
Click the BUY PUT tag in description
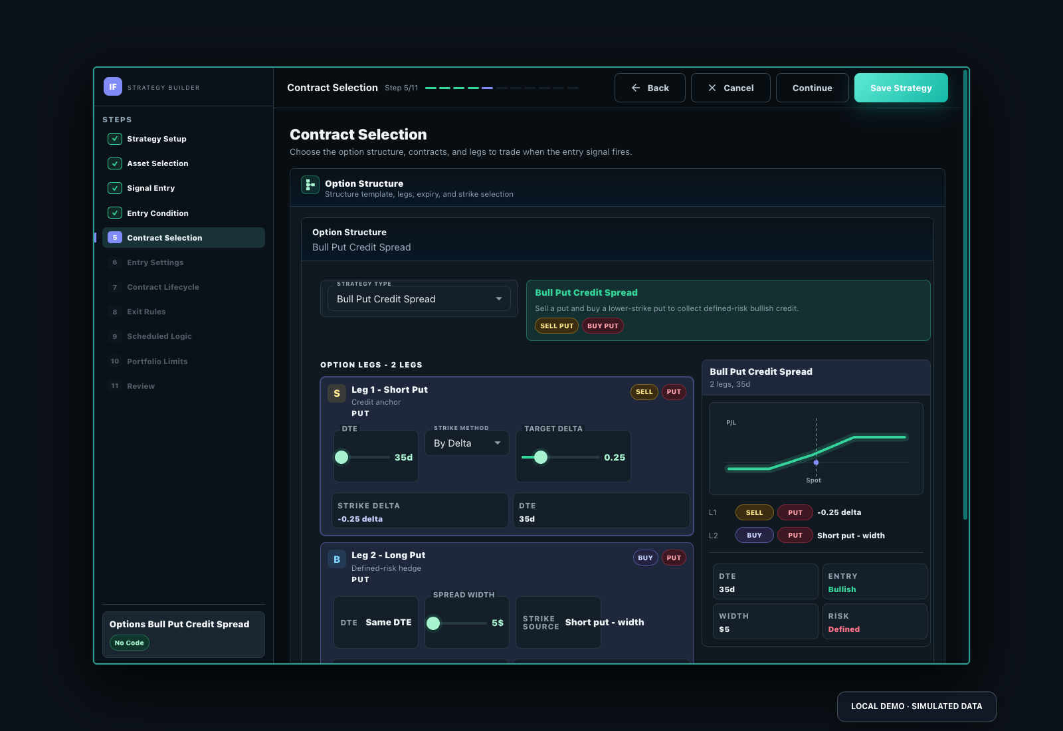click(x=603, y=326)
